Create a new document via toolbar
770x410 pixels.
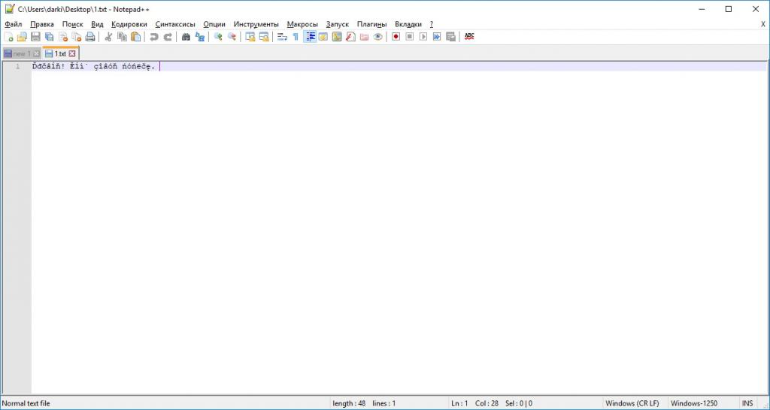click(x=8, y=37)
